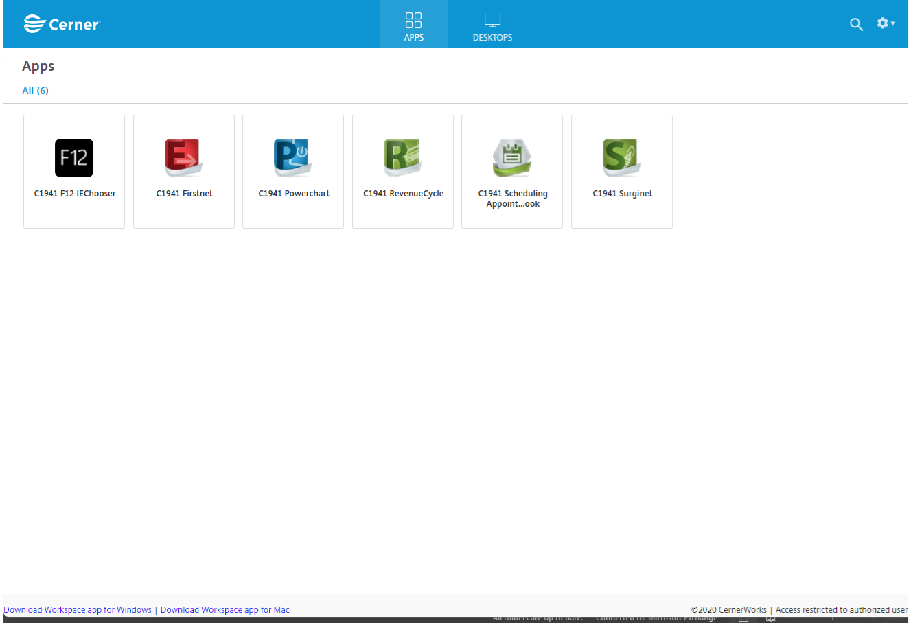Launch the green Surginet app icon
911x623 pixels.
pos(622,158)
